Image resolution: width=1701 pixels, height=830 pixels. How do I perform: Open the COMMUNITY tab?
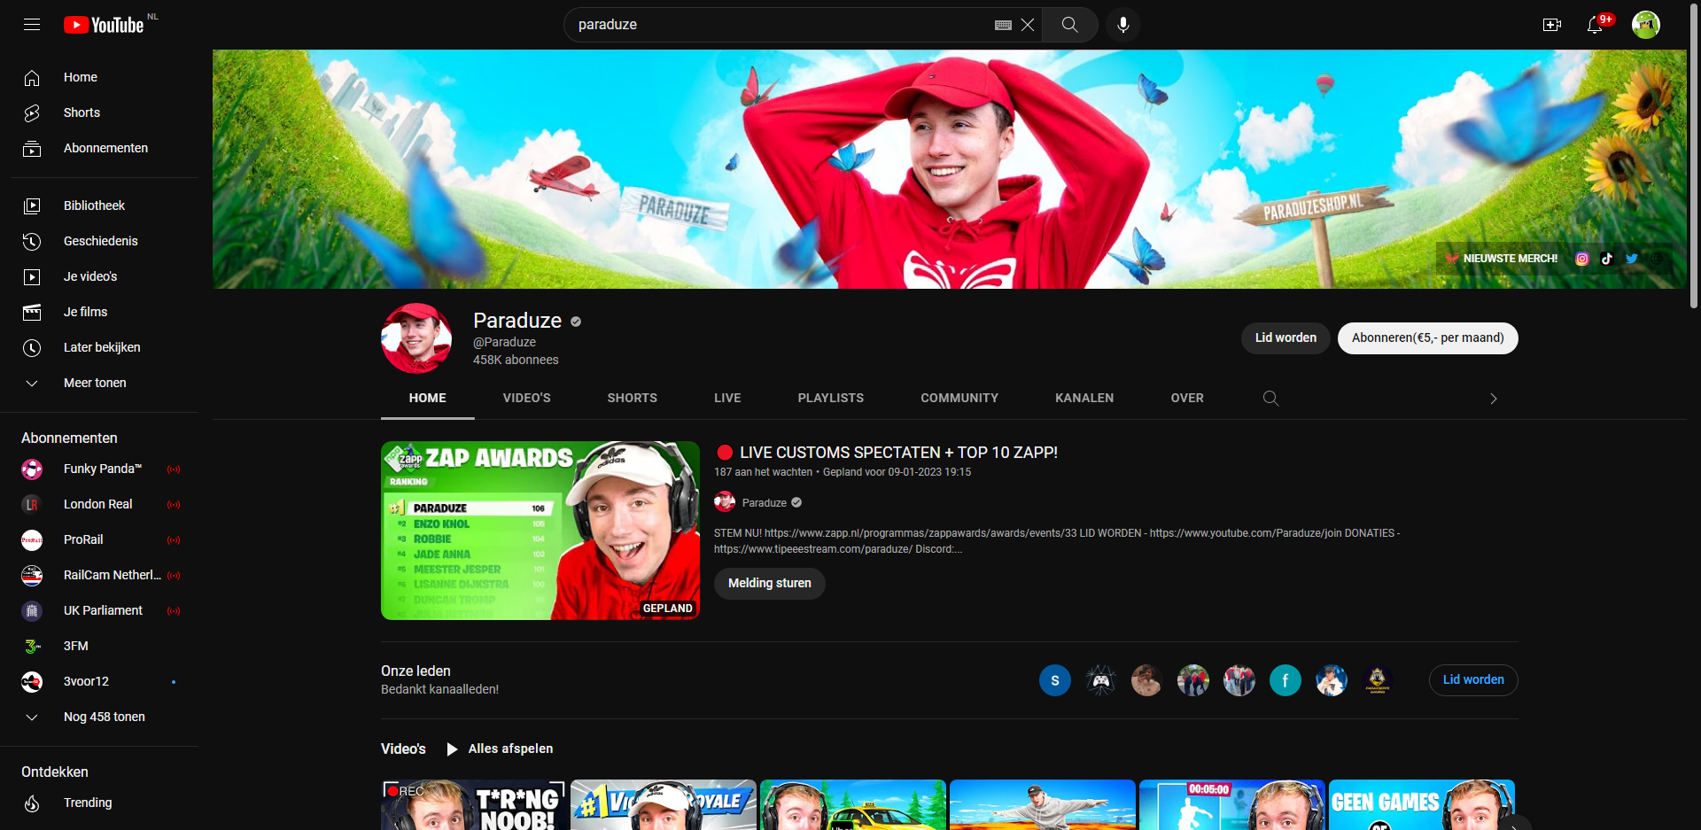pyautogui.click(x=959, y=399)
